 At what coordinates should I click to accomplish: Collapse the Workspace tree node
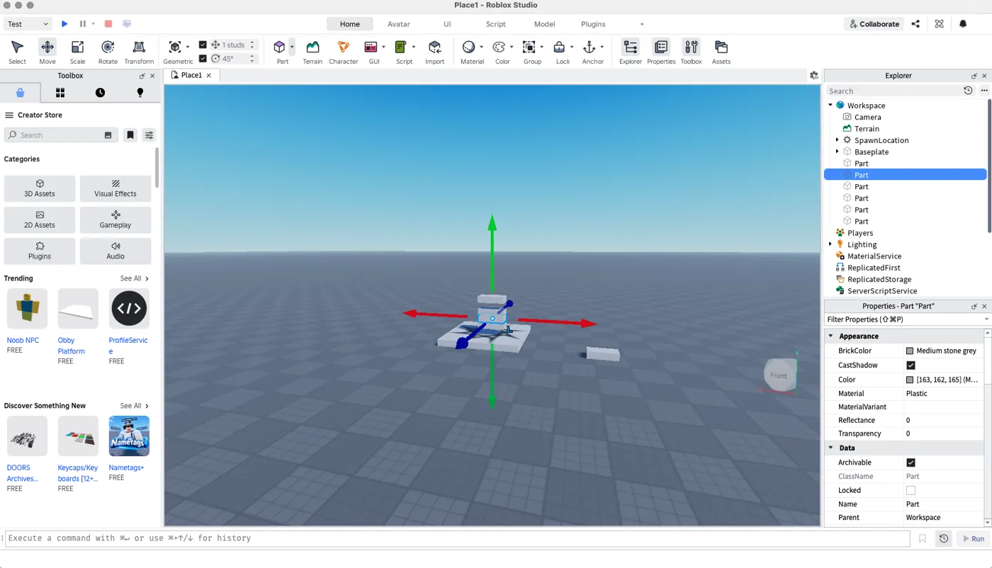pos(830,106)
